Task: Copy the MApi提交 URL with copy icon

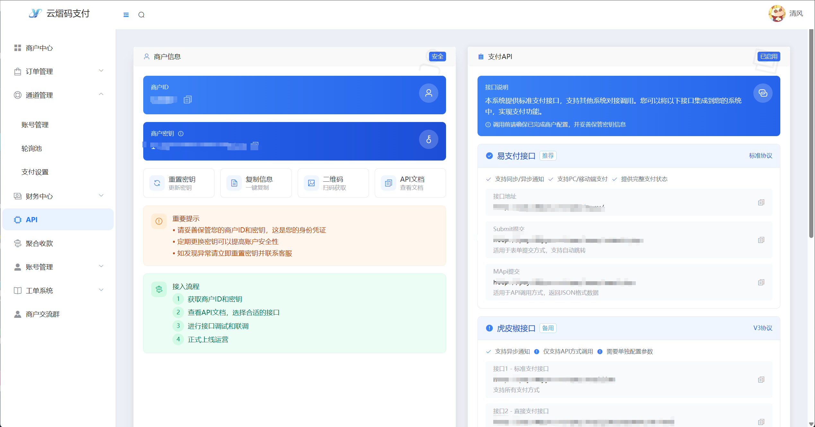Action: tap(761, 283)
